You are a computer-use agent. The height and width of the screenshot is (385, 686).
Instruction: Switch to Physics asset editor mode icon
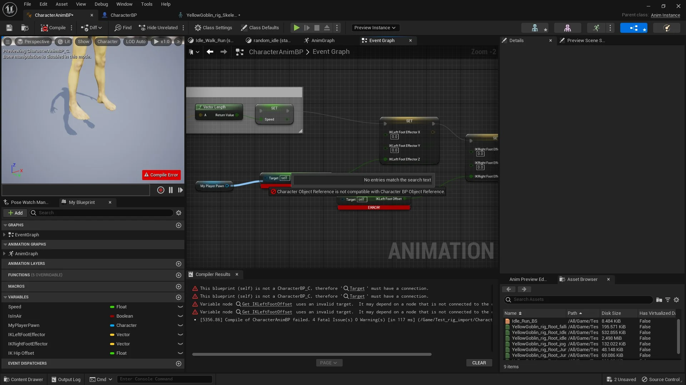[x=667, y=28]
